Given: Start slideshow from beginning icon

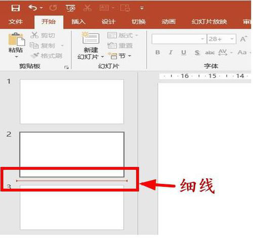Looking at the screenshot, I should pyautogui.click(x=70, y=8).
